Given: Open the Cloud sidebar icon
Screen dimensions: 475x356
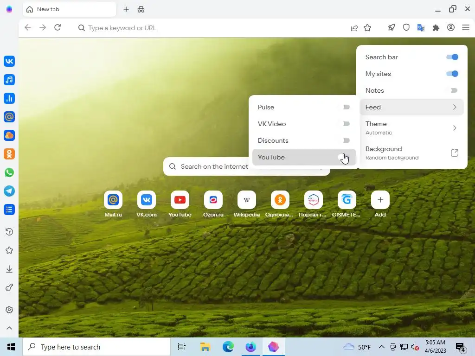Looking at the screenshot, I should (9, 135).
